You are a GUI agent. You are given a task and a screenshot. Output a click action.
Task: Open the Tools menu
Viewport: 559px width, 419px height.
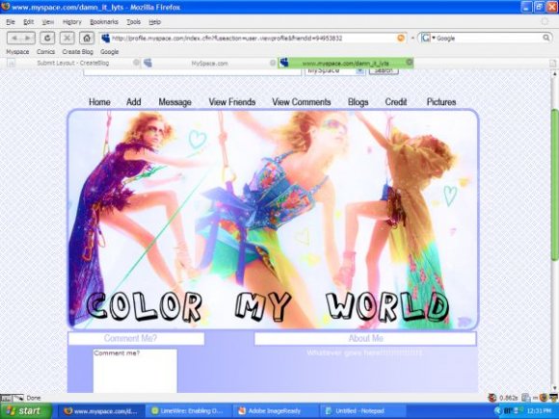pos(133,22)
